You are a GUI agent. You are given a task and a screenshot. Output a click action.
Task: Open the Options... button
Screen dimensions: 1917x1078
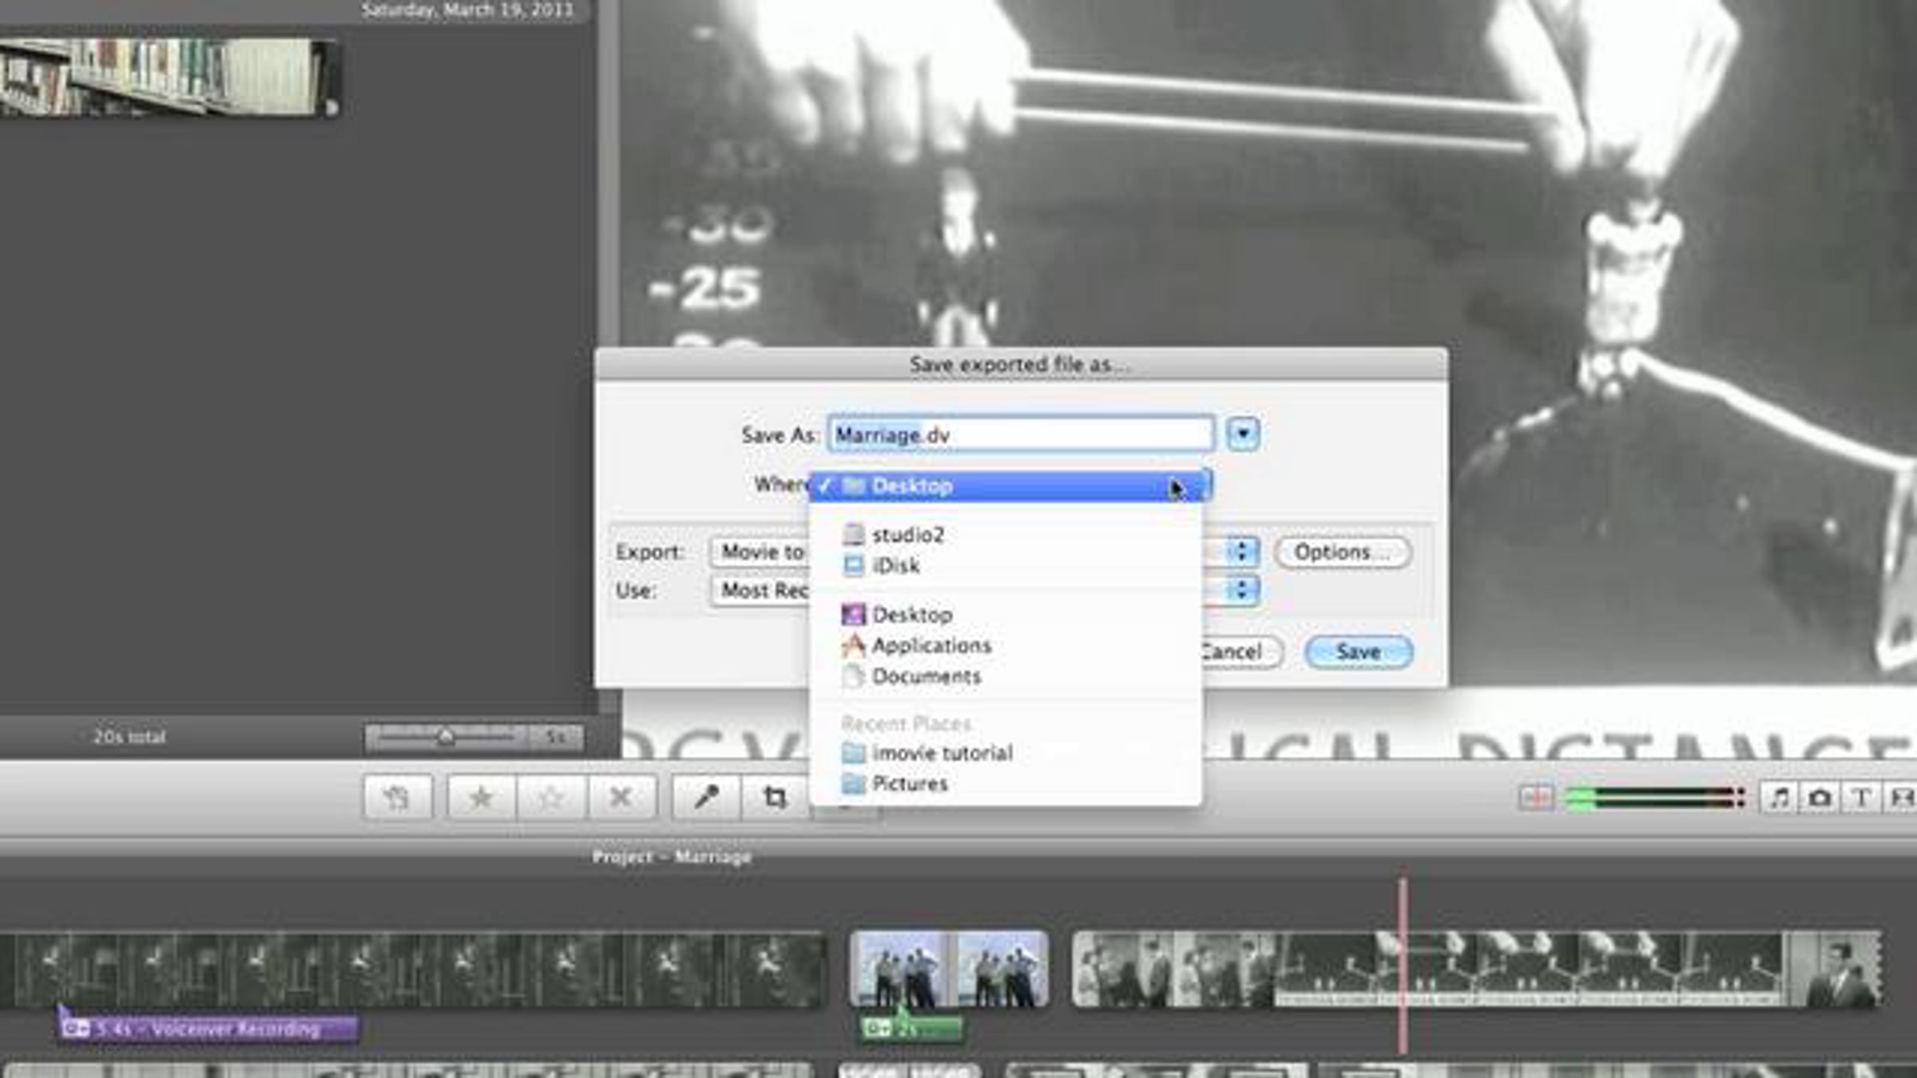tap(1342, 552)
